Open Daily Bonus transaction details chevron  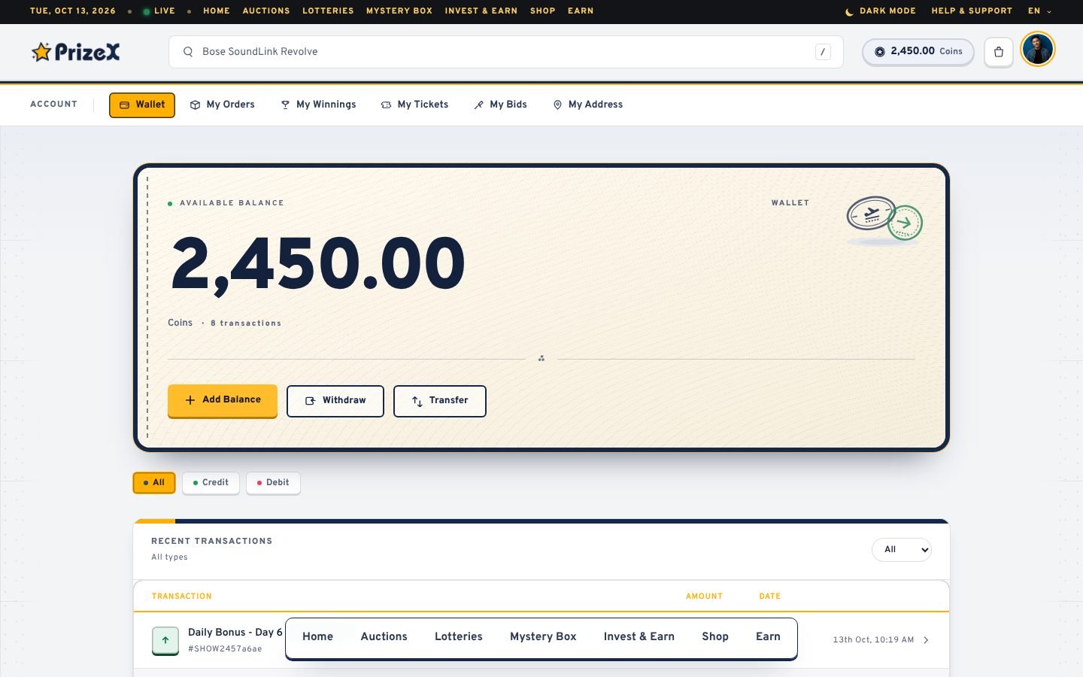[x=926, y=640]
